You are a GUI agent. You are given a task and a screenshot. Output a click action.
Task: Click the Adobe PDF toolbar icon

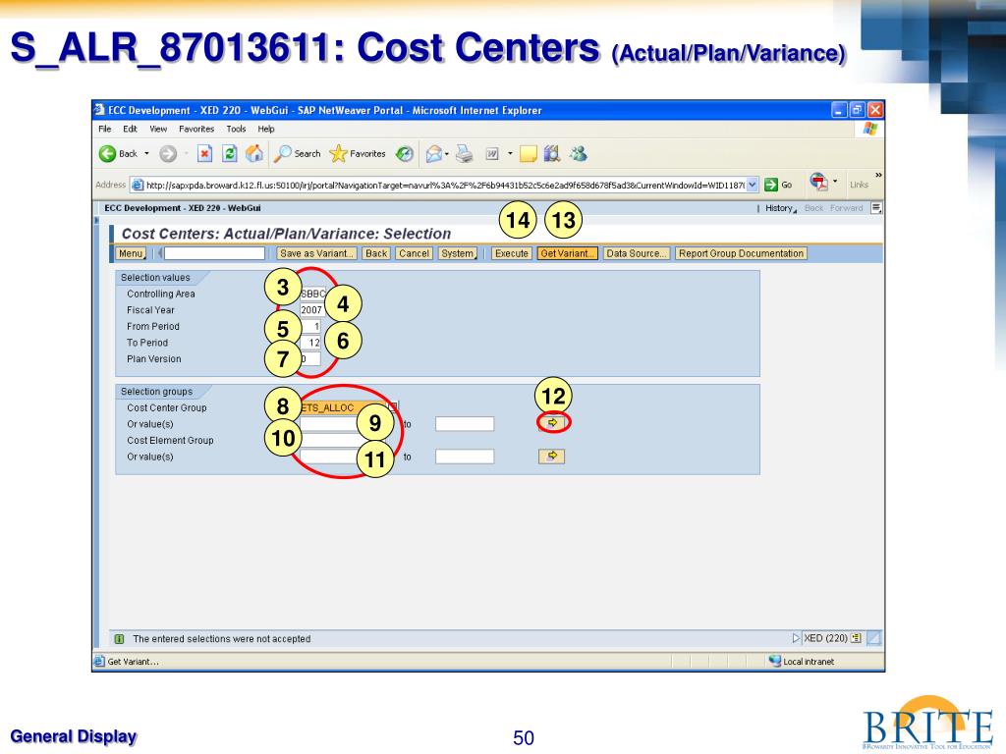[x=818, y=182]
